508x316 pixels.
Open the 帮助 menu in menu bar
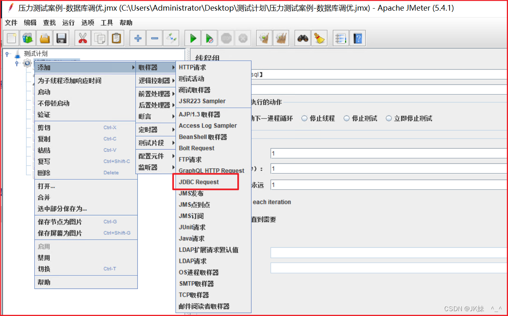(126, 23)
